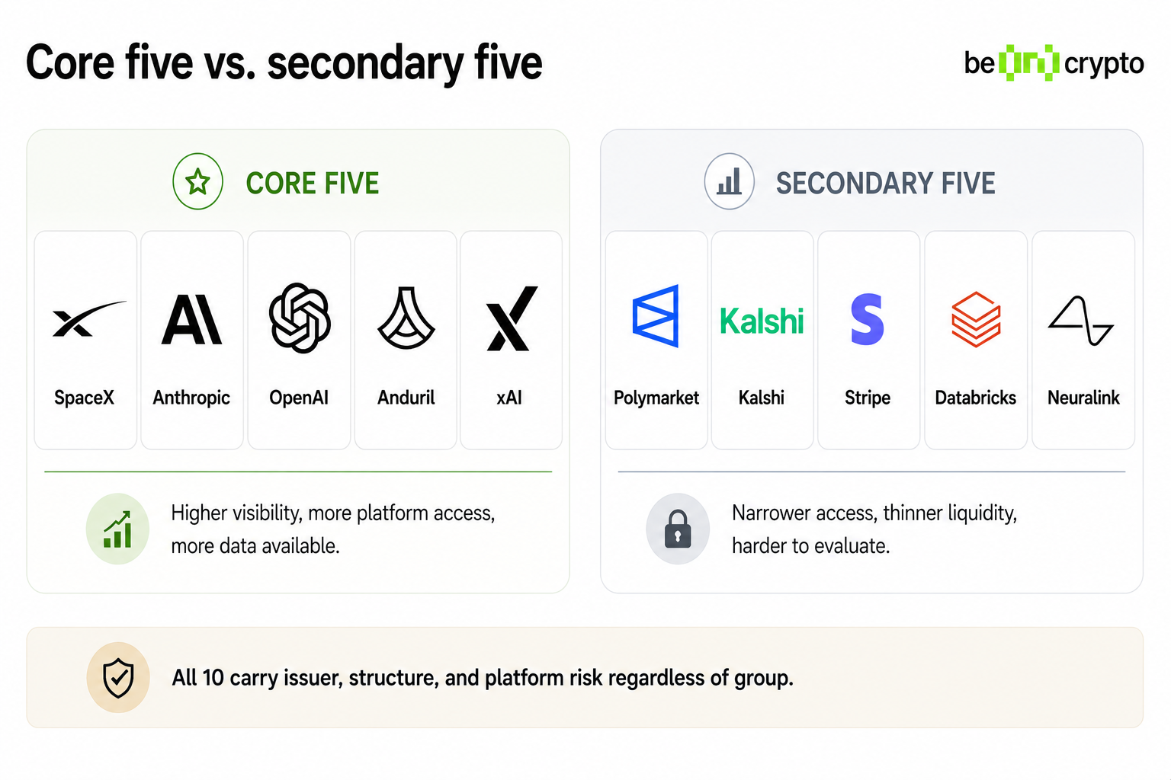Select the Neuralink wave logo

[1081, 321]
